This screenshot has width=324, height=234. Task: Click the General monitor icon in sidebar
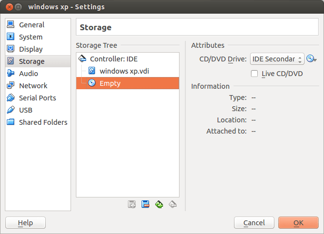11,24
